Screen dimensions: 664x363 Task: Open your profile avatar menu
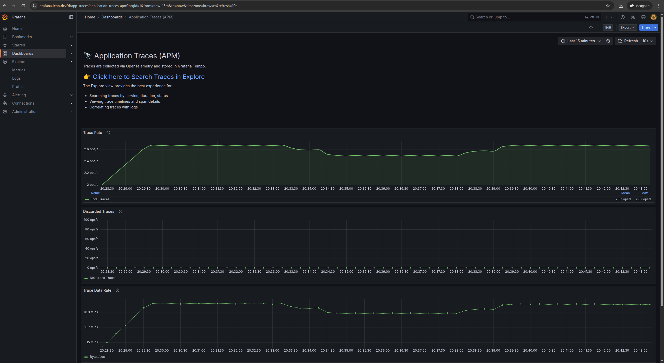click(654, 17)
